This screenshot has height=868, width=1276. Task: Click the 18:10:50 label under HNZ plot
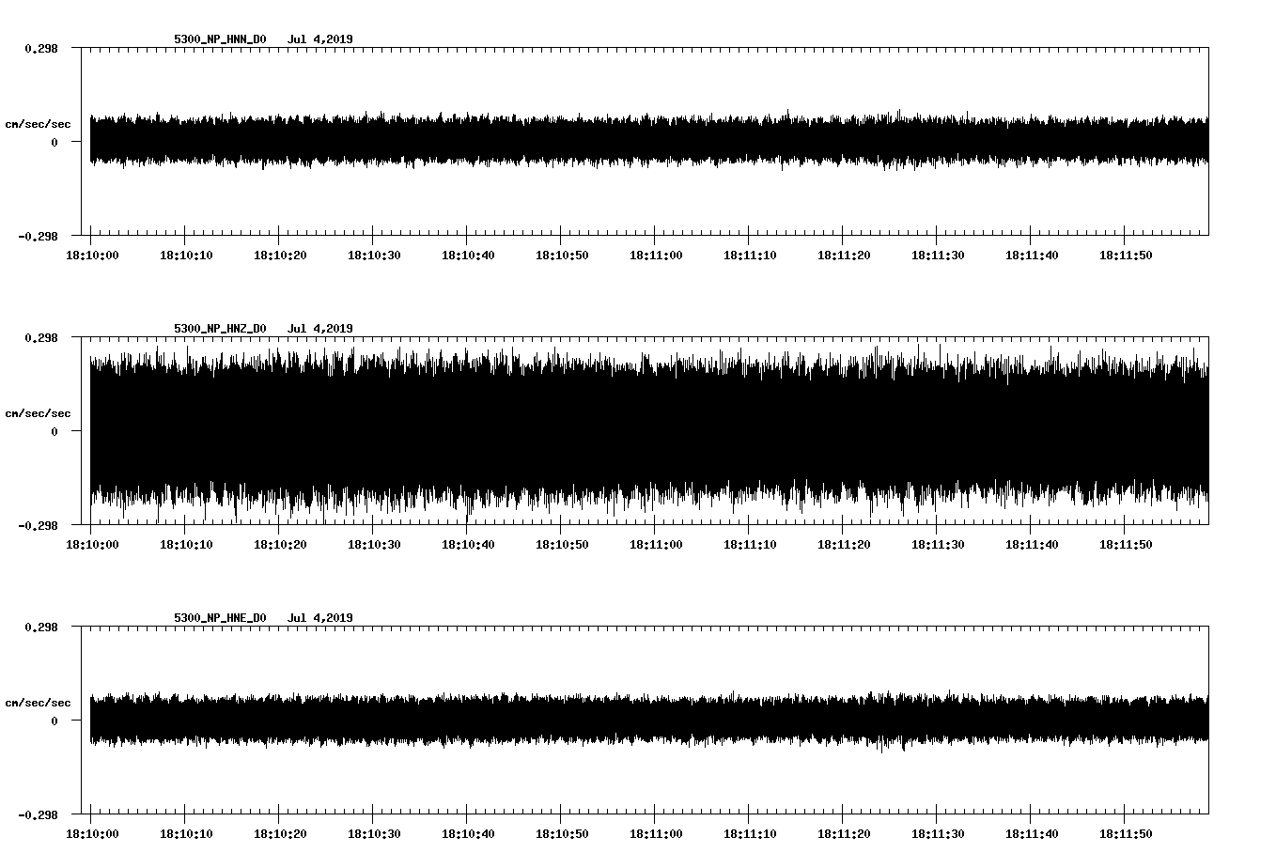coord(562,545)
